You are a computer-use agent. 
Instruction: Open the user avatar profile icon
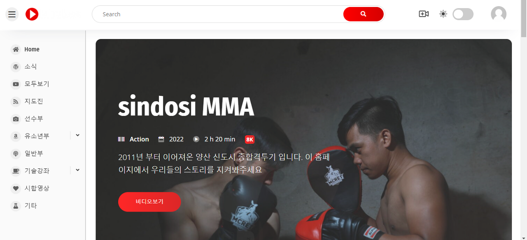pos(499,14)
